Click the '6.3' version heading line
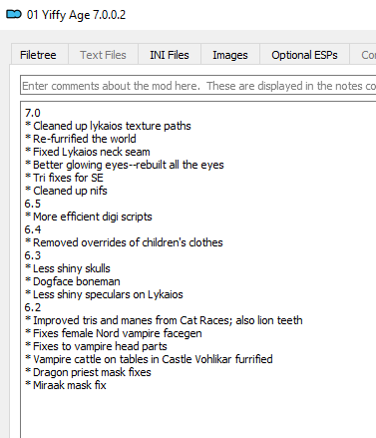 click(33, 255)
